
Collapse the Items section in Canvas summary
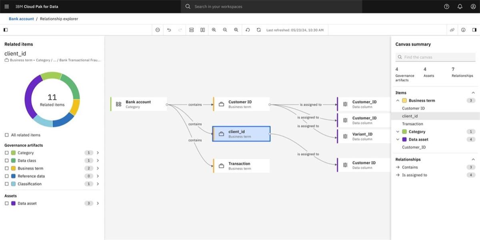(473, 93)
